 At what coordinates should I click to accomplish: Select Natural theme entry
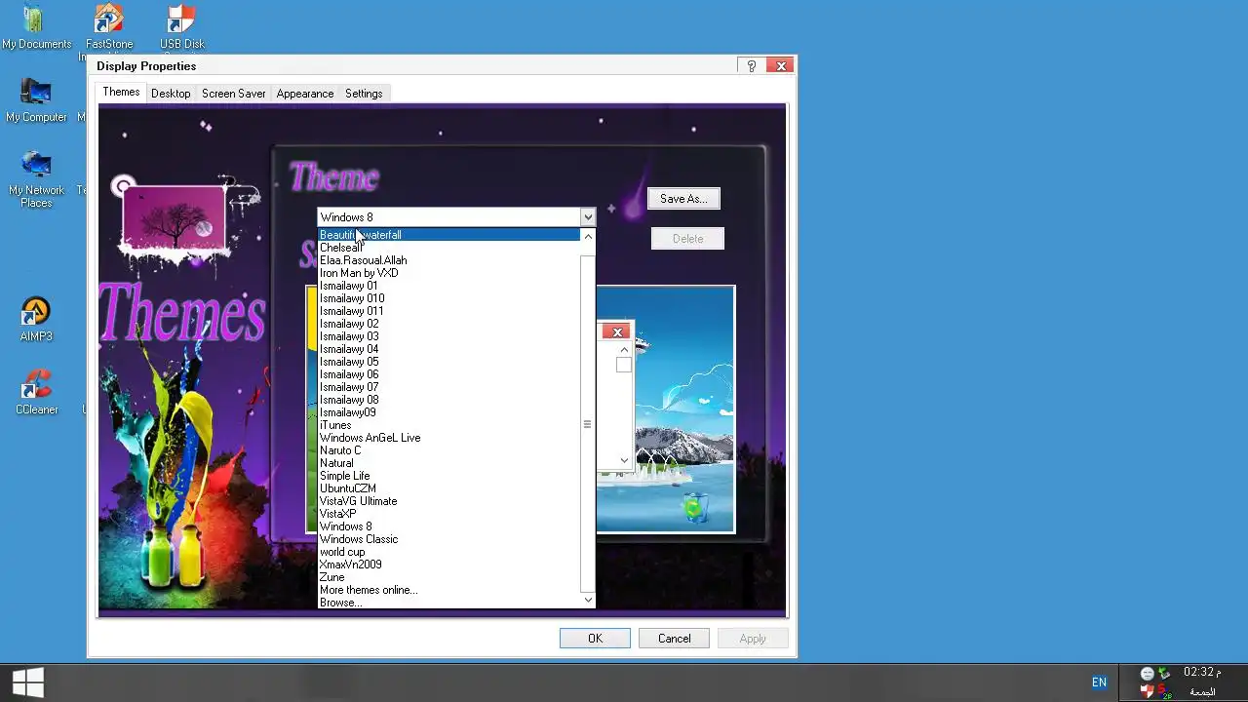tap(449, 463)
